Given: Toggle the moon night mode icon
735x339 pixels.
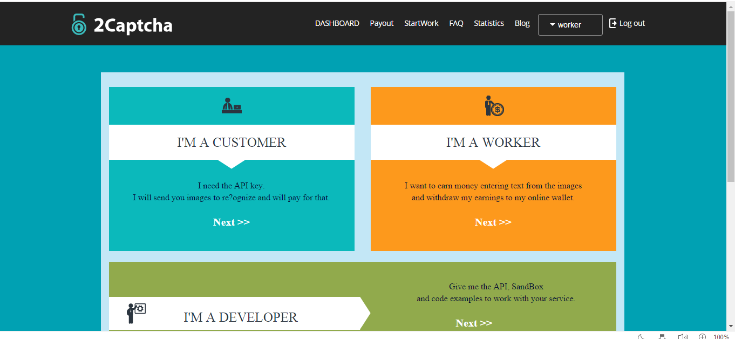Looking at the screenshot, I should (641, 336).
